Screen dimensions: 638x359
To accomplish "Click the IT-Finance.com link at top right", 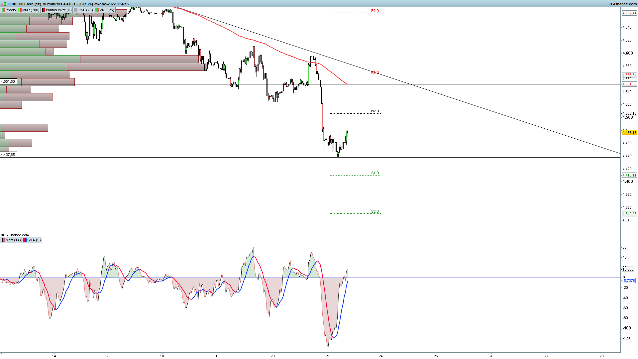I will point(623,4).
